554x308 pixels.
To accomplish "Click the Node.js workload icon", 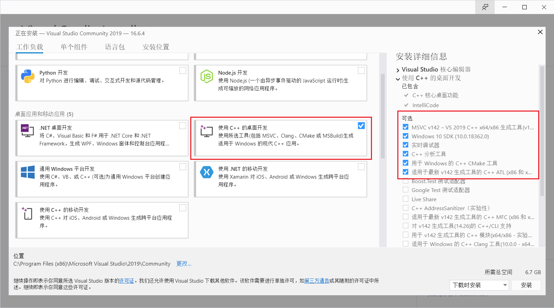I will (x=207, y=76).
